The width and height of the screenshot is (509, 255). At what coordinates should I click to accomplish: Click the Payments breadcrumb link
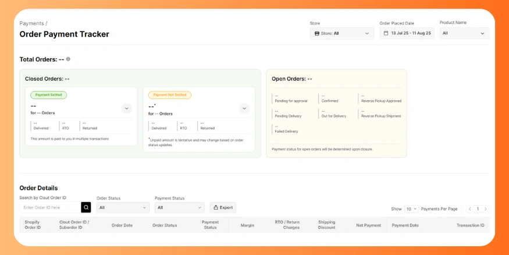coord(31,23)
